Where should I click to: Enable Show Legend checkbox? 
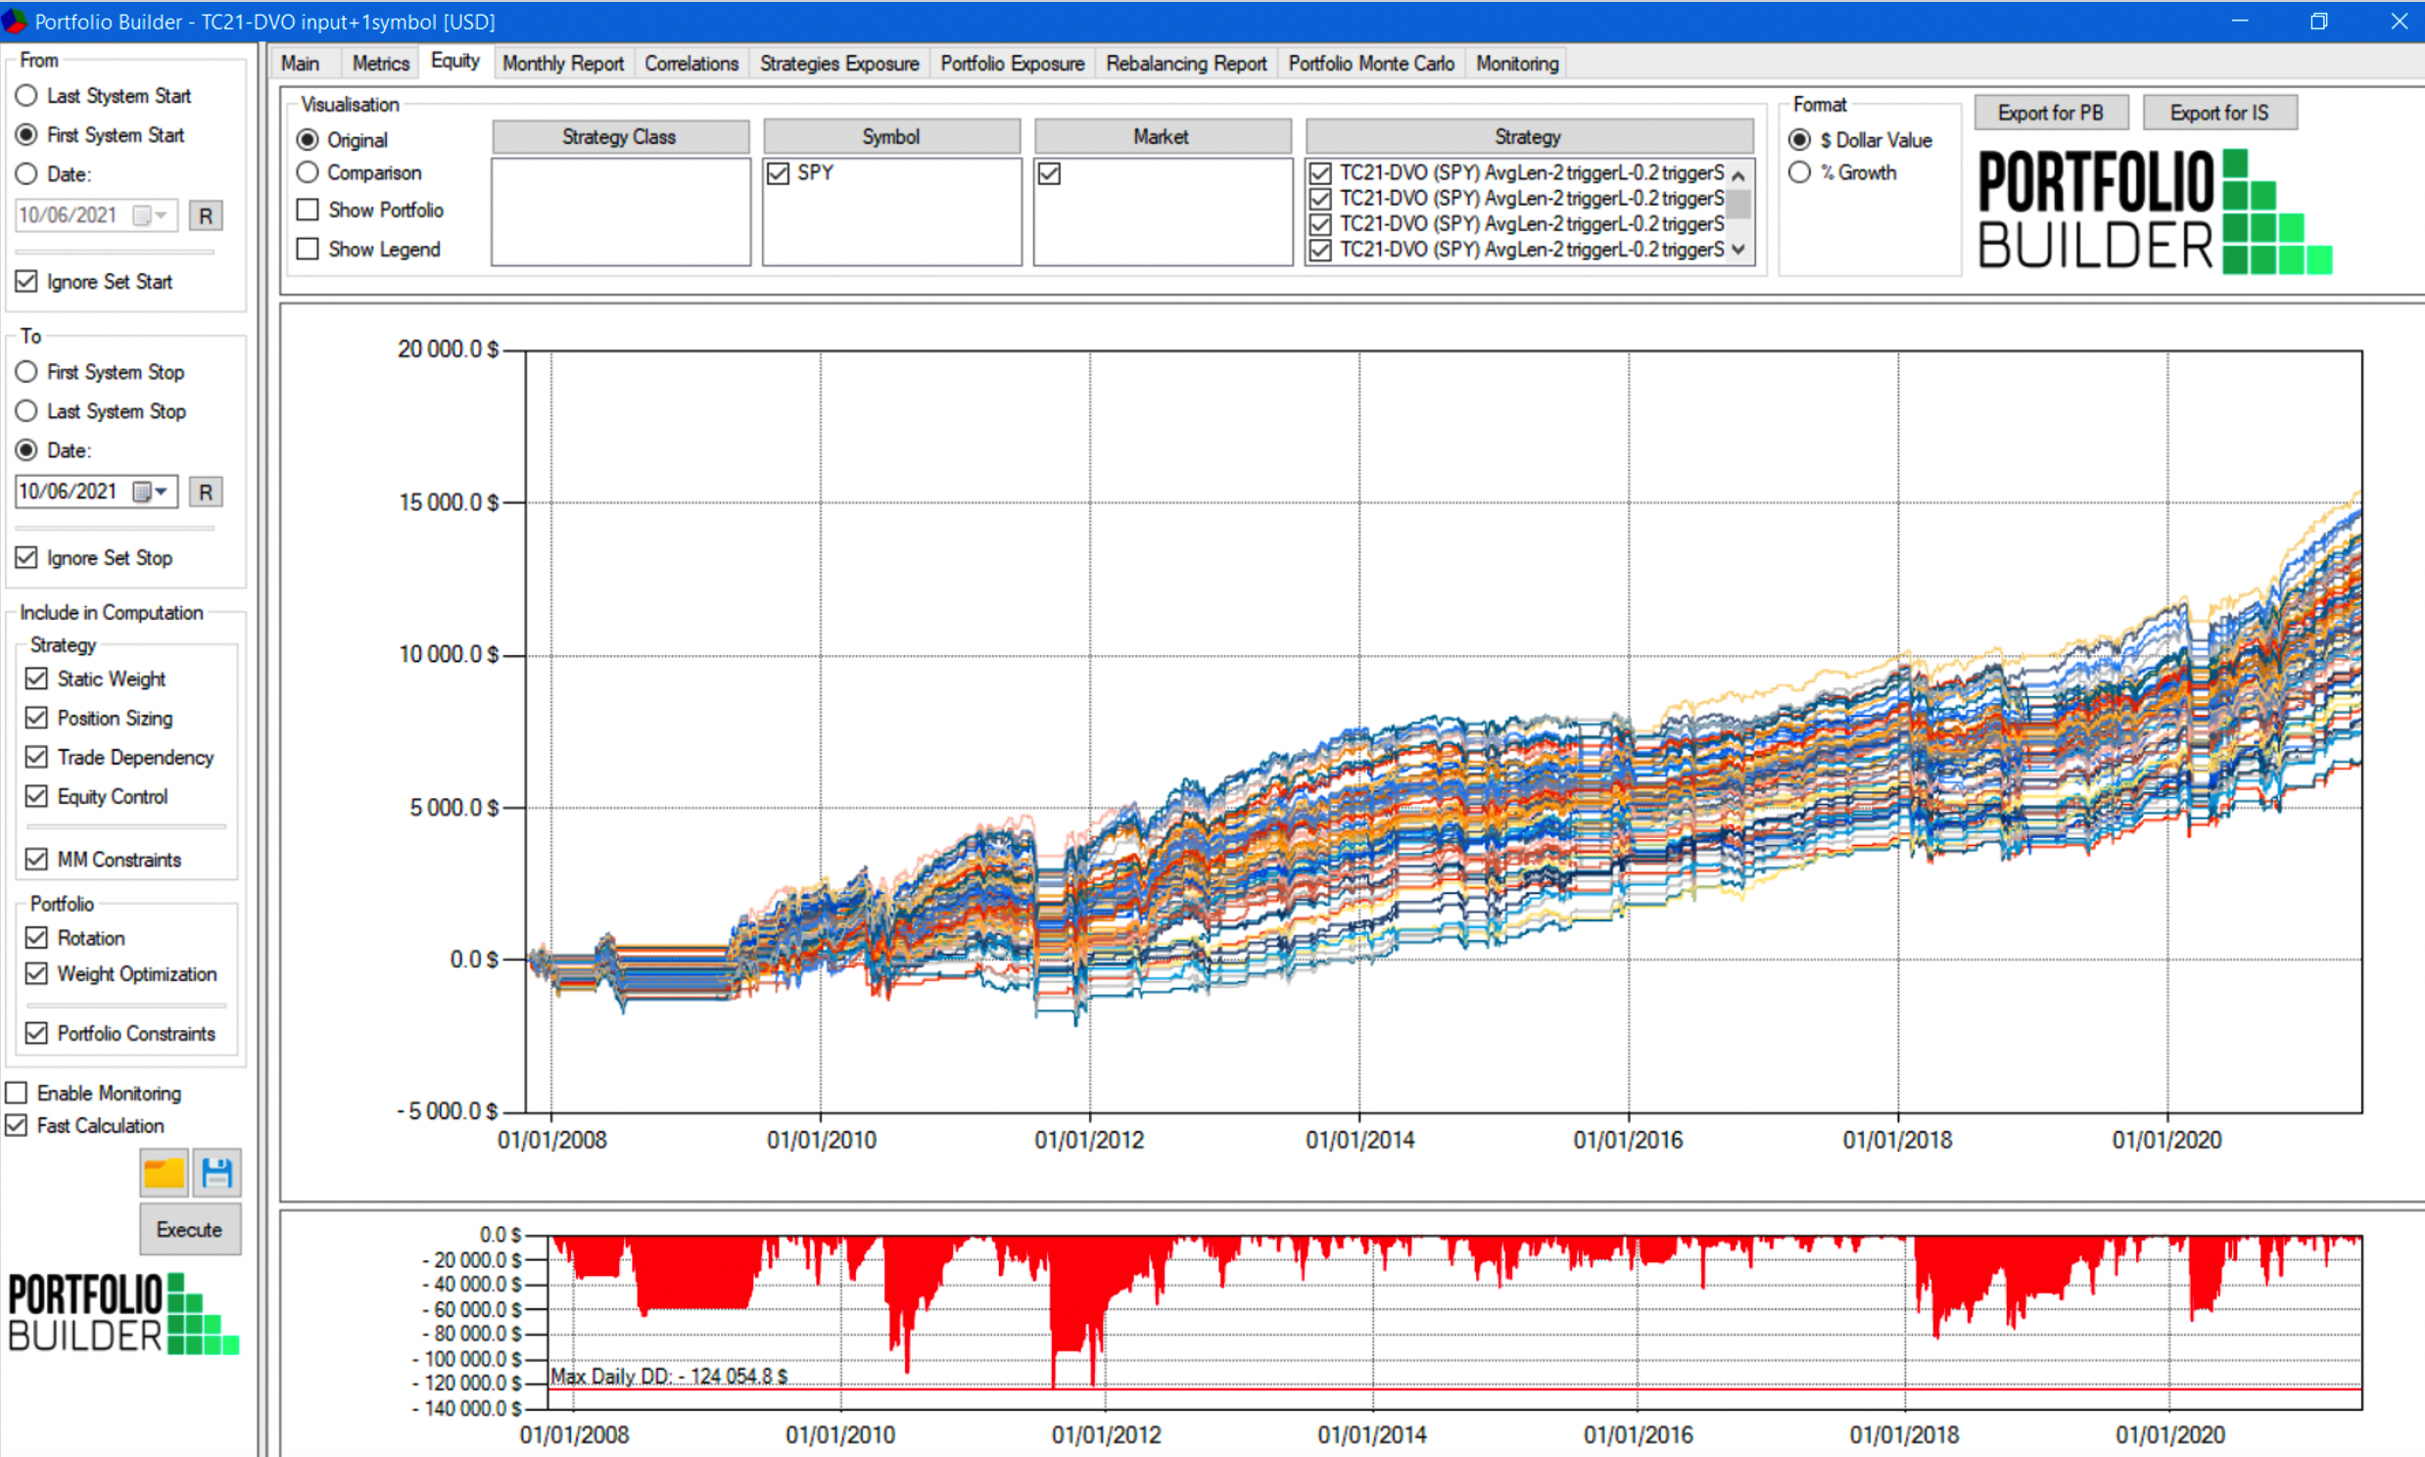pos(305,250)
